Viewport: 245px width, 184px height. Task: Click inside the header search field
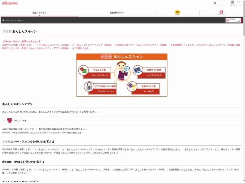click(x=222, y=3)
